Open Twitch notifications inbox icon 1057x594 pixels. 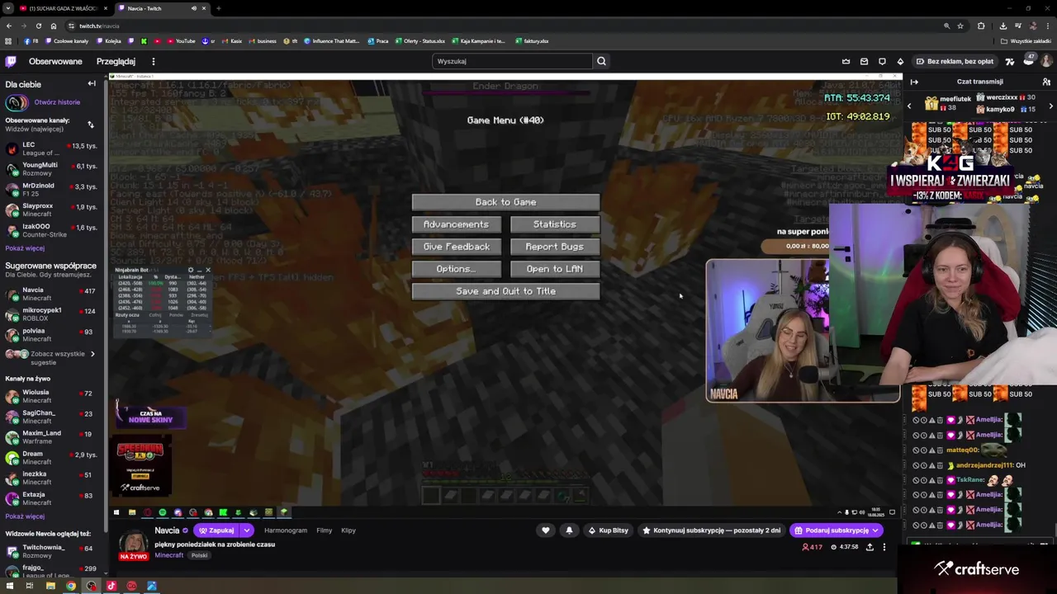(x=864, y=61)
